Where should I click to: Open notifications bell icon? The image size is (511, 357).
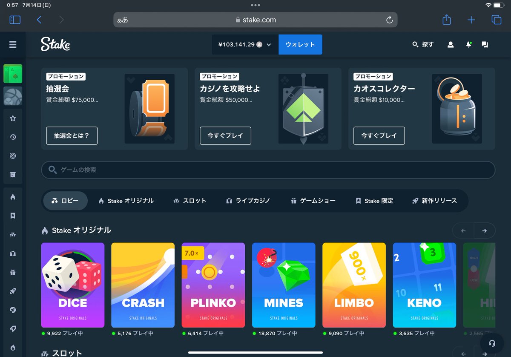pos(468,44)
